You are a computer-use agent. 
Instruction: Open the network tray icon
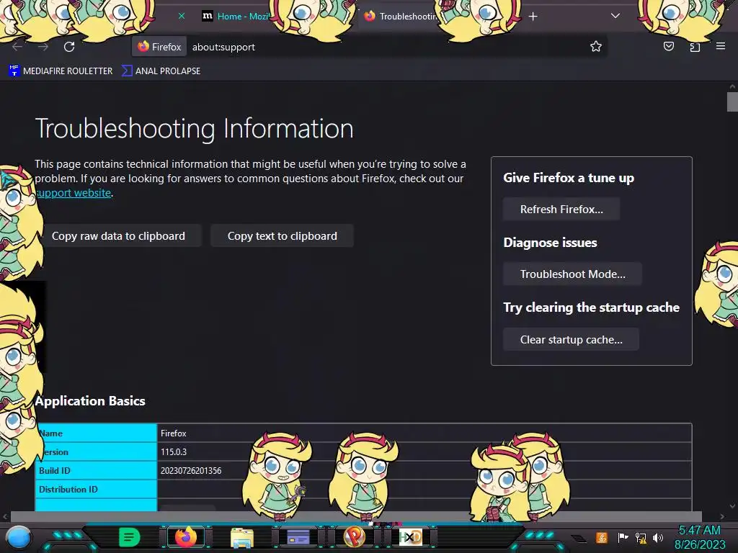coord(641,538)
